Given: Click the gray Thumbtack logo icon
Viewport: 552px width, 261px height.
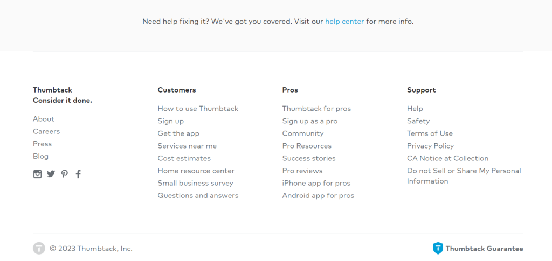Looking at the screenshot, I should (39, 248).
